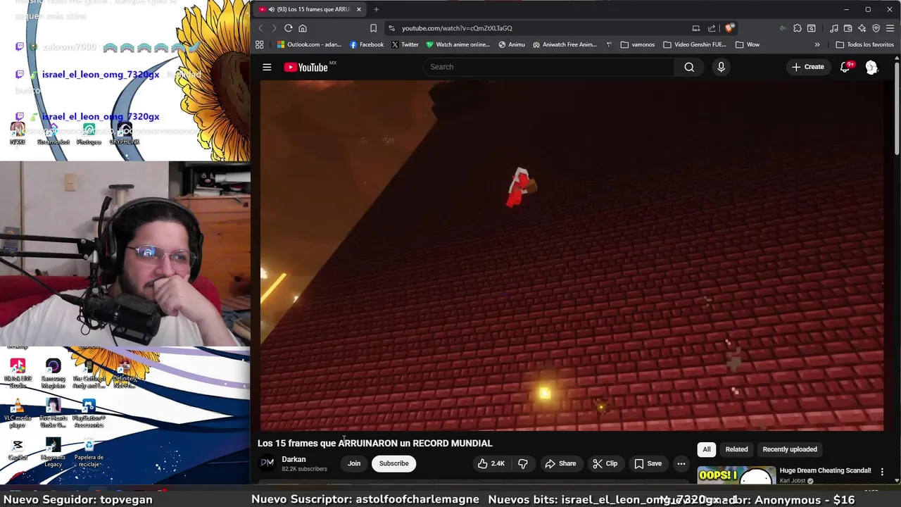Open the Facebook bookmark
The width and height of the screenshot is (901, 507).
coord(367,44)
